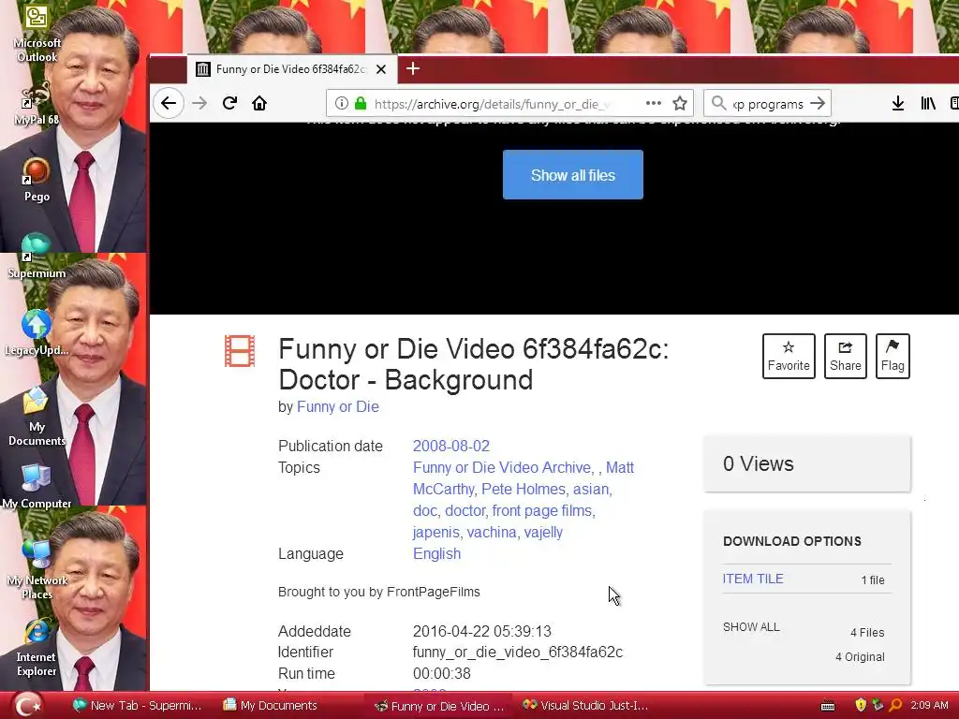Open My Computer on the desktop
959x719 pixels.
[37, 487]
